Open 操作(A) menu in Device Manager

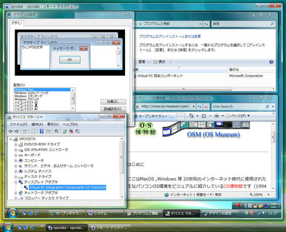pos(37,124)
